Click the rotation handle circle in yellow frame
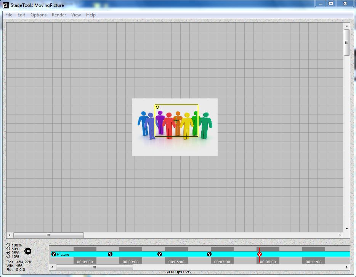The width and height of the screenshot is (356, 277). (157, 107)
